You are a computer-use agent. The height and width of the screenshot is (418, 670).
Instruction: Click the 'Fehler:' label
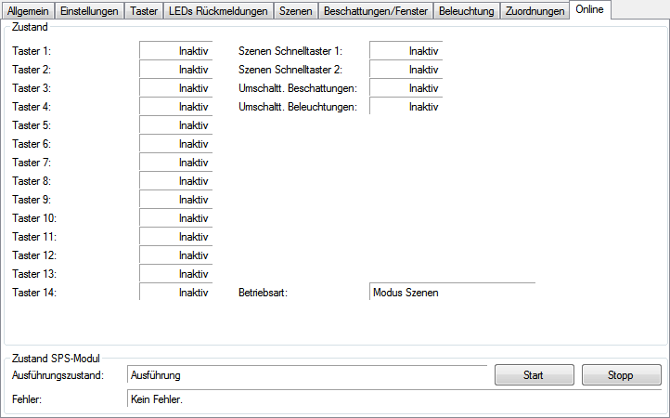point(27,399)
